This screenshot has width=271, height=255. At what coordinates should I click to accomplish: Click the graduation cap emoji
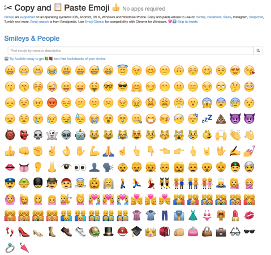(136, 231)
